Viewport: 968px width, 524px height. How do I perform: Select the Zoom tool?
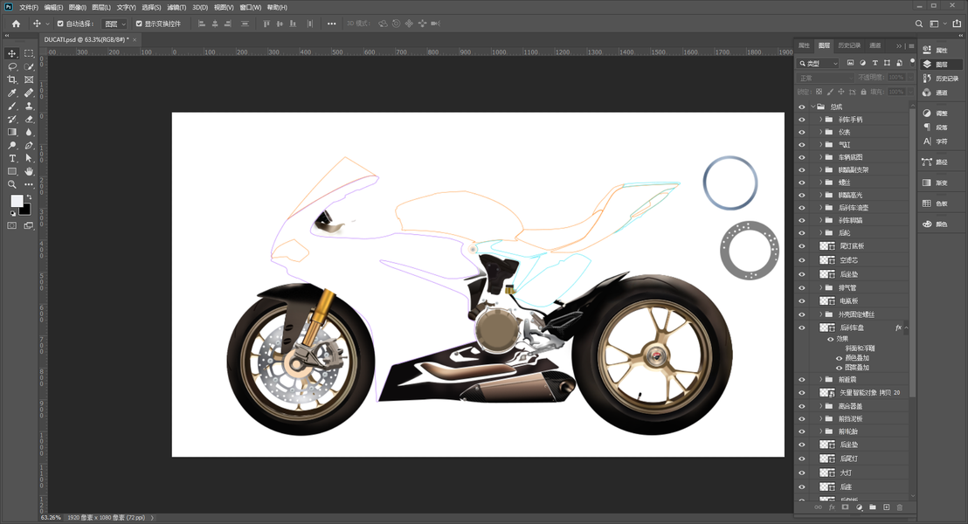tap(11, 184)
